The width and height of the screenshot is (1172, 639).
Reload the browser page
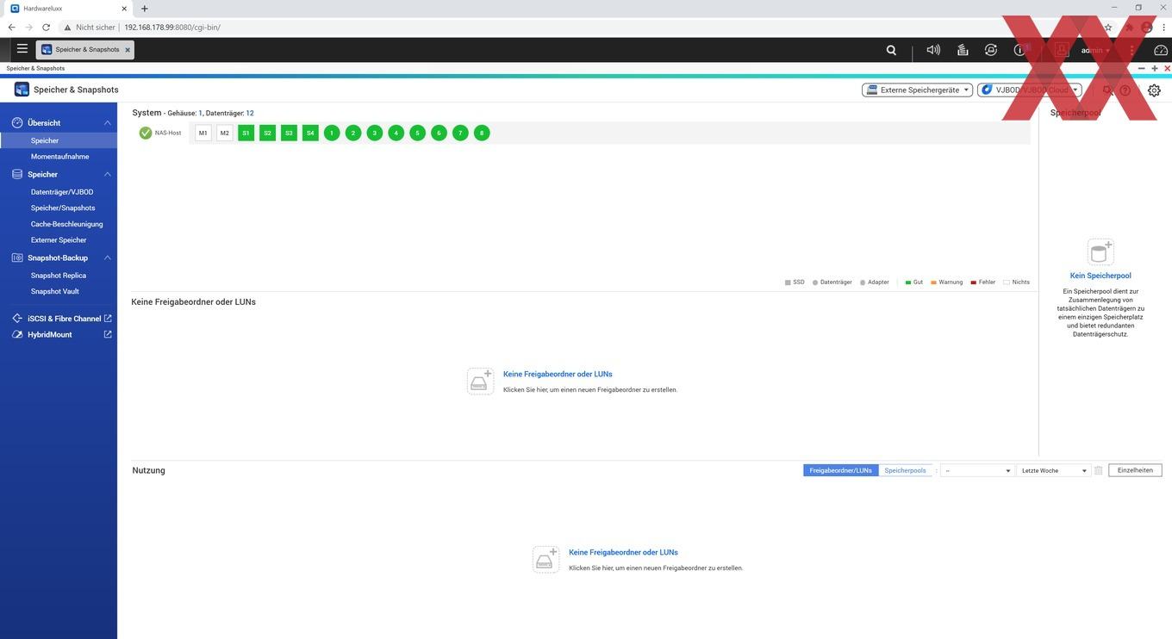(x=46, y=27)
